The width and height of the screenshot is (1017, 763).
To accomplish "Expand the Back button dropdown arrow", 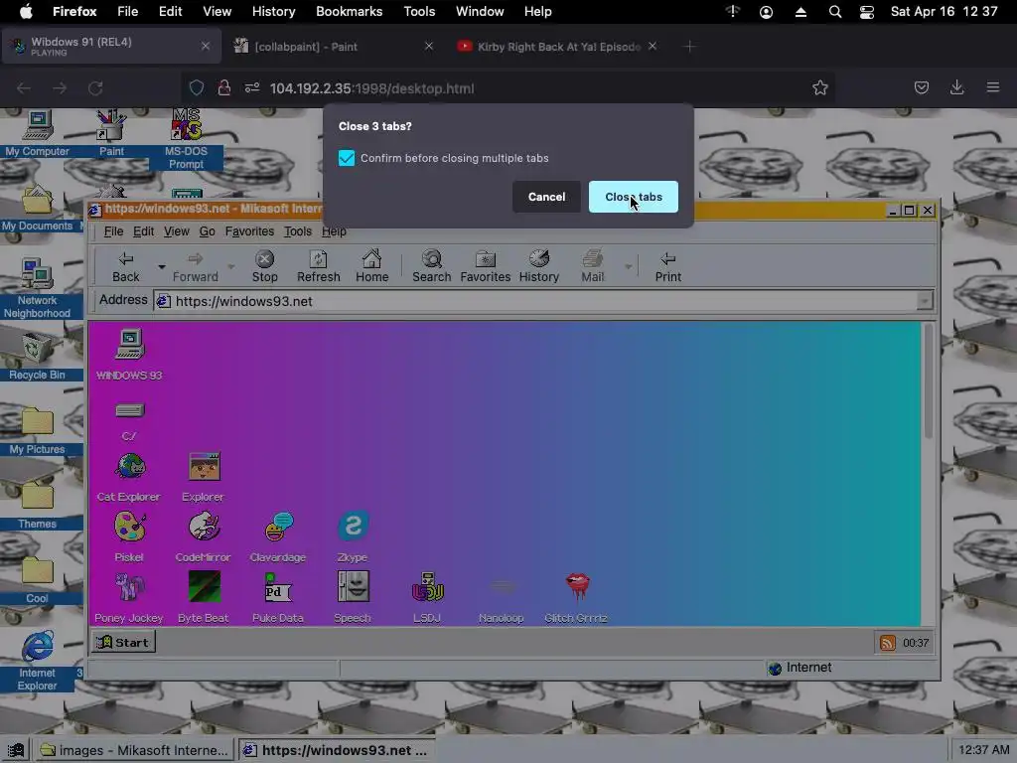I will click(162, 266).
